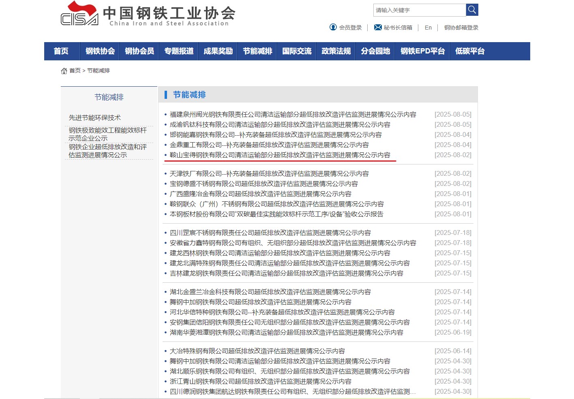Click the secretary-general mailbox envelope icon
Screen dimensions: 574x399
click(x=378, y=27)
